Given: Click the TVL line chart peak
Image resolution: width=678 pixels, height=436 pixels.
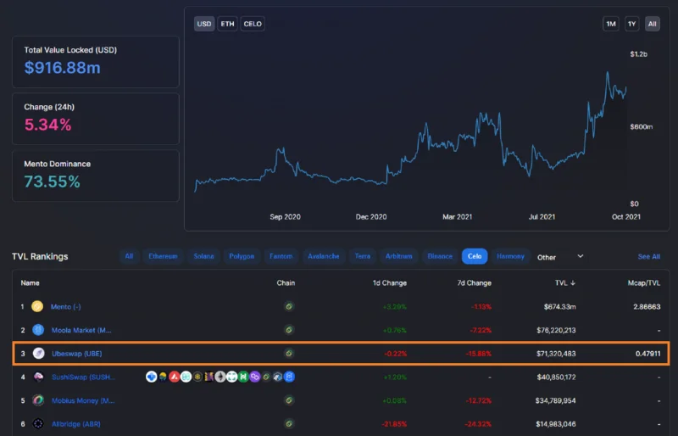Looking at the screenshot, I should (x=608, y=73).
